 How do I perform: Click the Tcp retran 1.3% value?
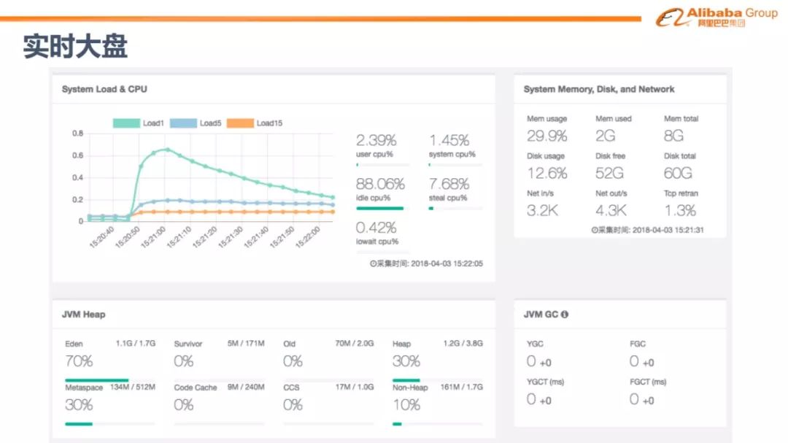(x=680, y=211)
